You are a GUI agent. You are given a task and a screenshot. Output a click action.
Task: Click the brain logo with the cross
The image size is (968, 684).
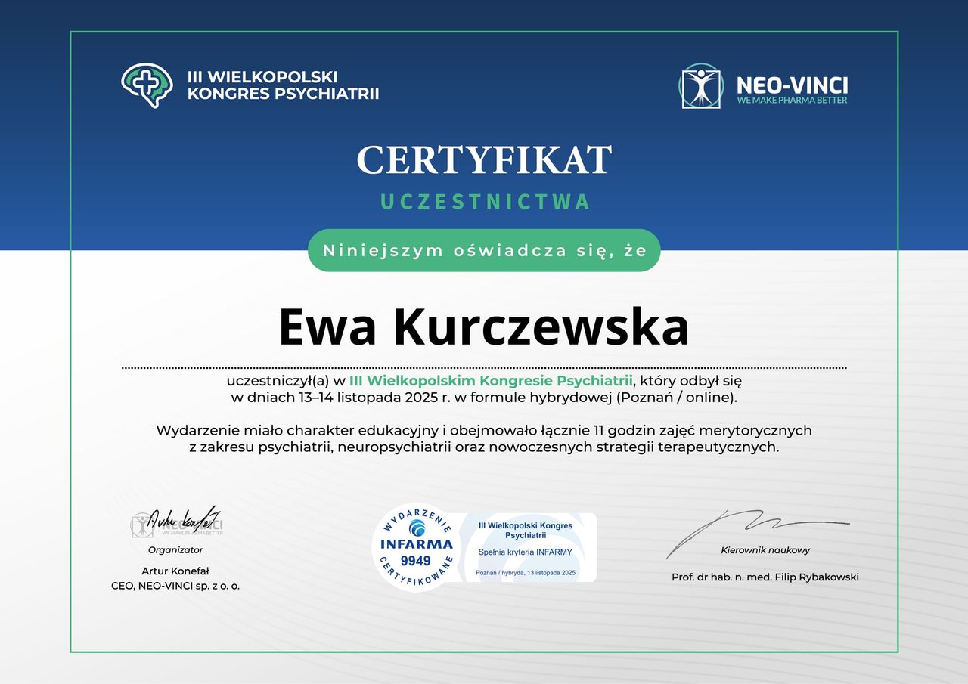tap(147, 85)
